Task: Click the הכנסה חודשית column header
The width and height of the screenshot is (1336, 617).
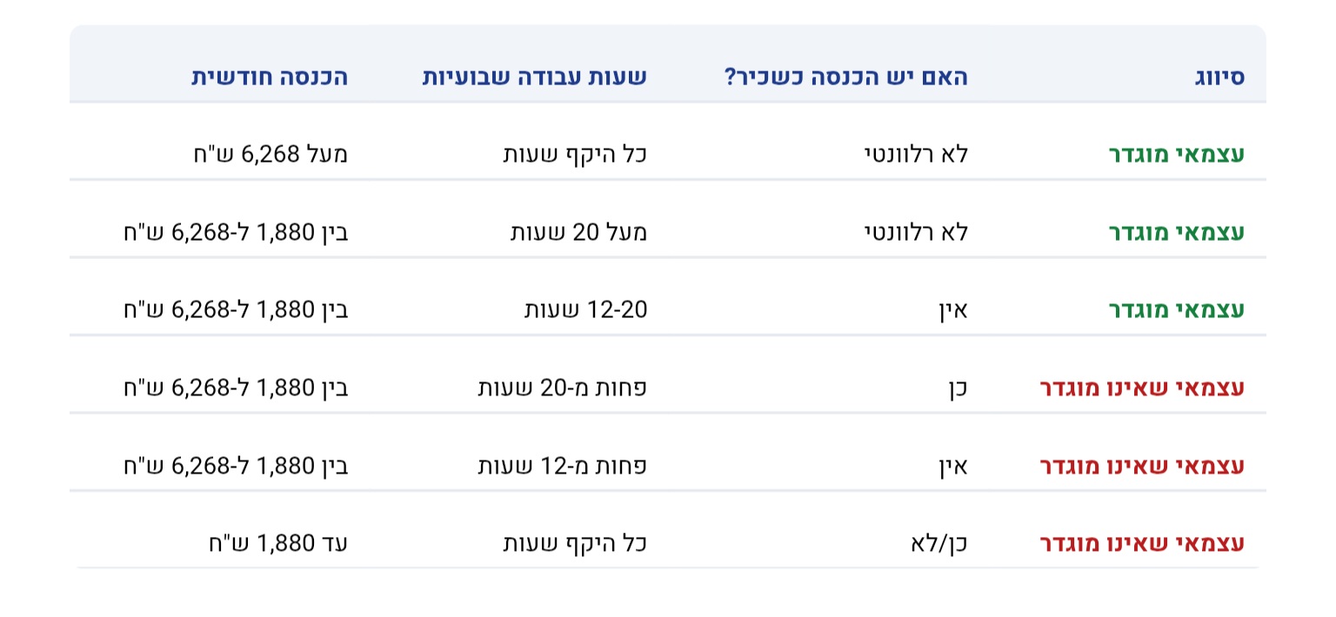Action: 270,76
